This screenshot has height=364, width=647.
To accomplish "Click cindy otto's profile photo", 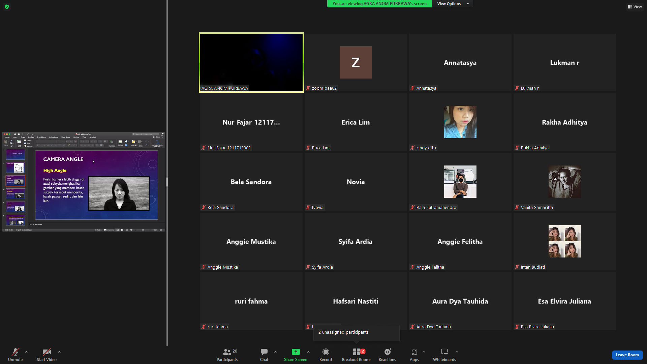I will pos(460,122).
